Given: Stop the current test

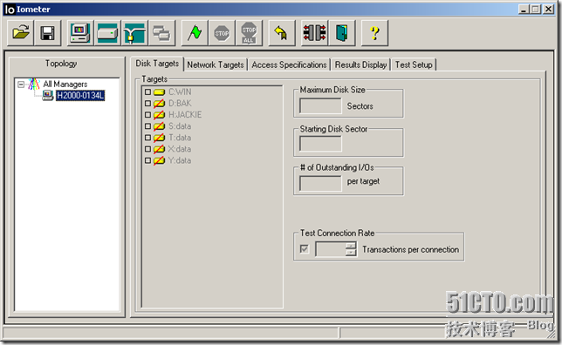Looking at the screenshot, I should (x=222, y=33).
